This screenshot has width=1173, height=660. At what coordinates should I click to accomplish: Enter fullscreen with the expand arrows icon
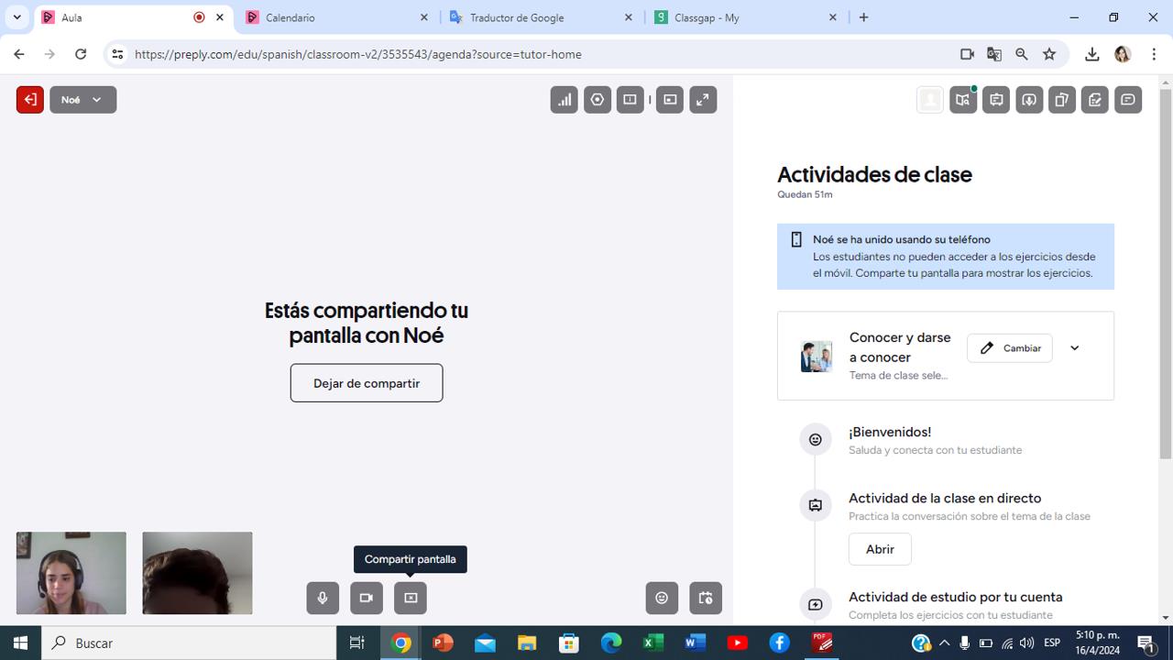click(x=703, y=100)
